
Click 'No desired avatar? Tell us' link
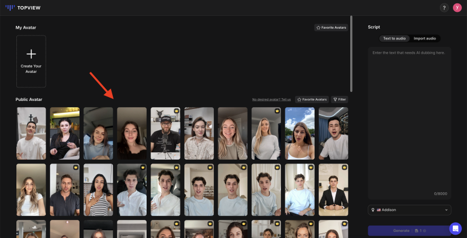(271, 99)
